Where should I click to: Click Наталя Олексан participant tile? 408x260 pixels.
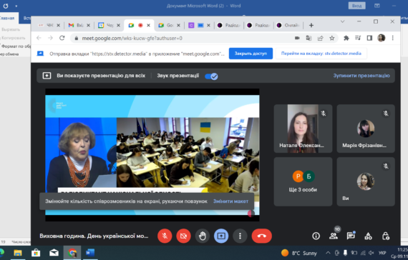pos(303,129)
